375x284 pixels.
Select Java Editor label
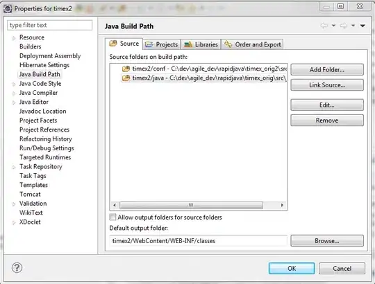tap(34, 102)
